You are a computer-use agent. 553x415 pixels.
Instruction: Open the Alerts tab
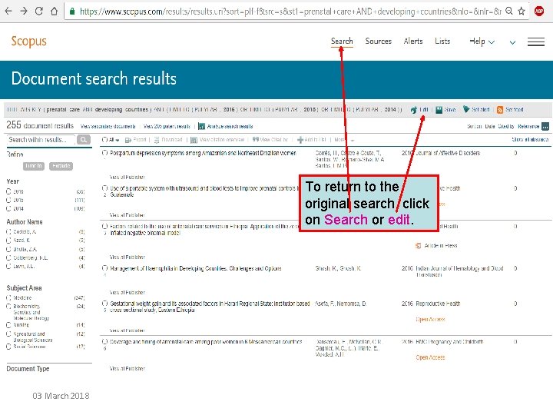[413, 41]
